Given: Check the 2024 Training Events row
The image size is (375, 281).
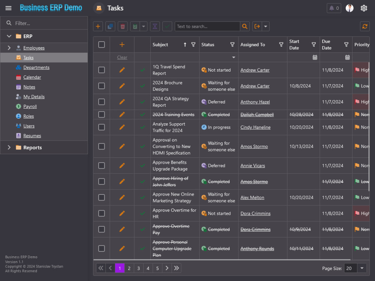Looking at the screenshot, I should tap(101, 114).
